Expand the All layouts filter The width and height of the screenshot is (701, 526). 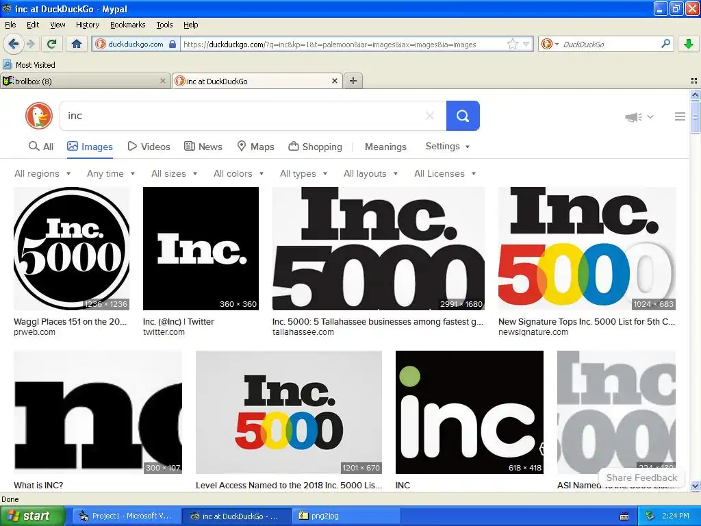[x=370, y=173]
